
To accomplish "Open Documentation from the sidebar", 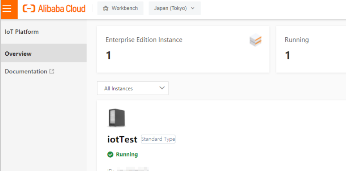I will 26,71.
